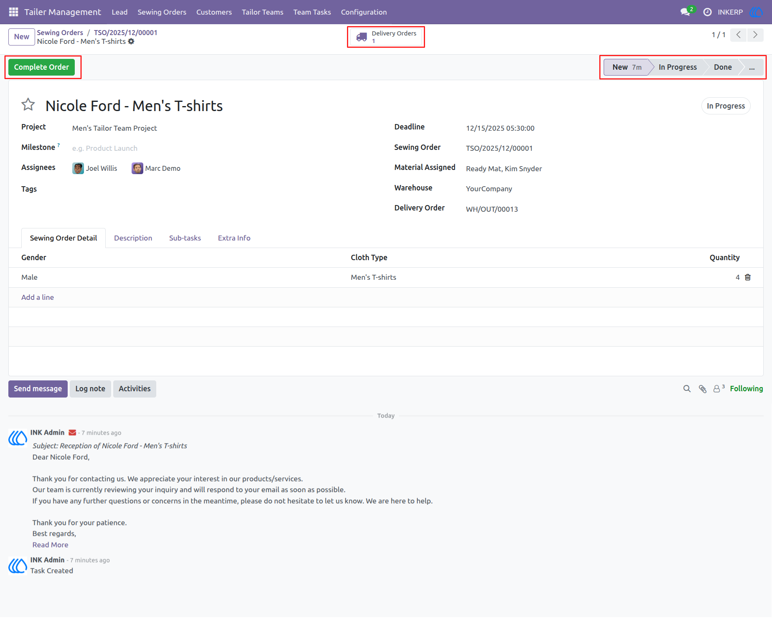Open Customers menu
The image size is (772, 618).
[x=214, y=12]
